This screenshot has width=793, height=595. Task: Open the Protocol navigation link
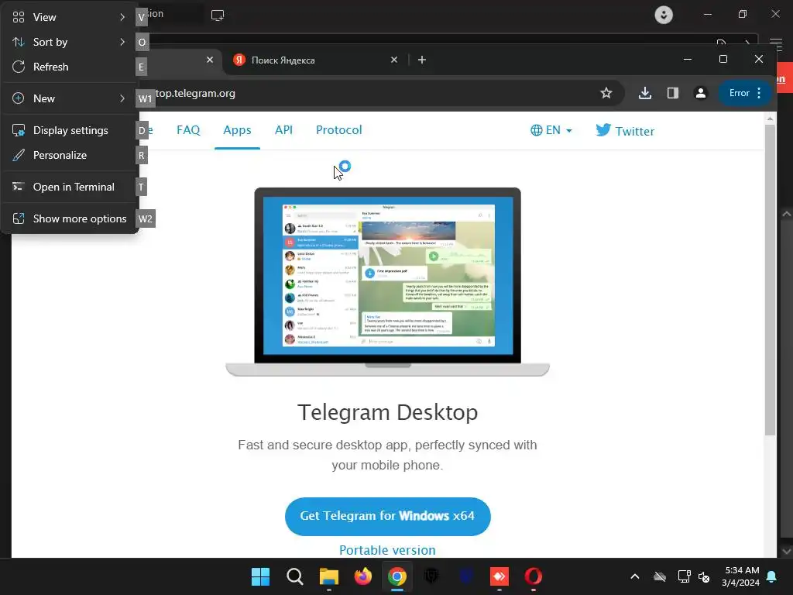339,130
